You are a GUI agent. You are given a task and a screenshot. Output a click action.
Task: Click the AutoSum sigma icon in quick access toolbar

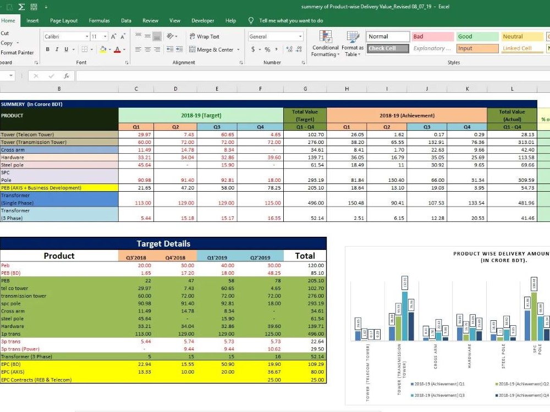[x=21, y=7]
